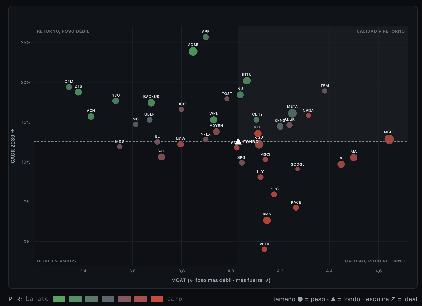Screen dimensions: 422x306
Task: Click the 'barato' legend label
Action: (x=37, y=299)
